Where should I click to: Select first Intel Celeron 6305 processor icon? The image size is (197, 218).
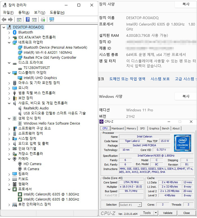[x=20, y=194]
